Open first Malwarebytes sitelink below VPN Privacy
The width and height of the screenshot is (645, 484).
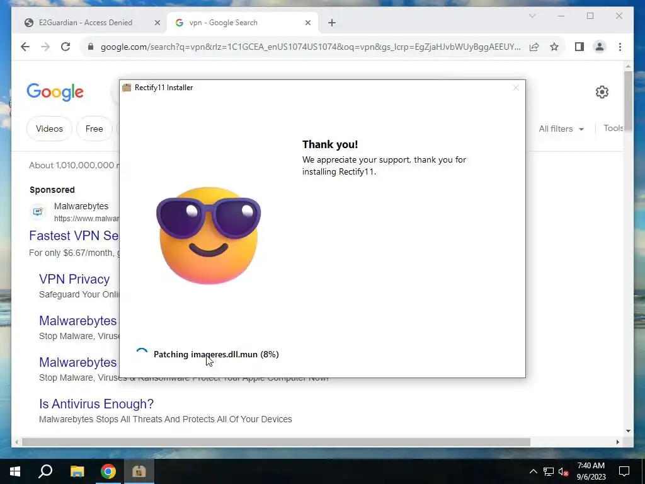pyautogui.click(x=77, y=321)
